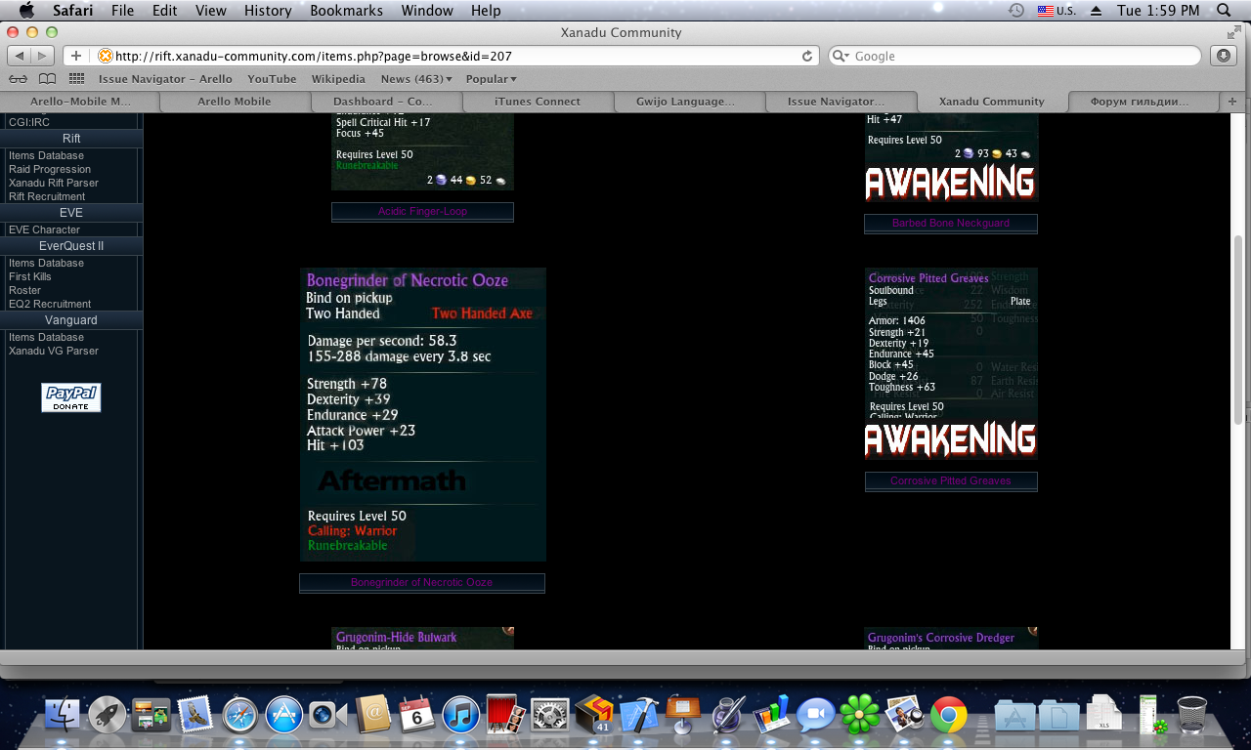Open Raid Progression in the sidebar
Screen dimensions: 1251x750
click(50, 169)
